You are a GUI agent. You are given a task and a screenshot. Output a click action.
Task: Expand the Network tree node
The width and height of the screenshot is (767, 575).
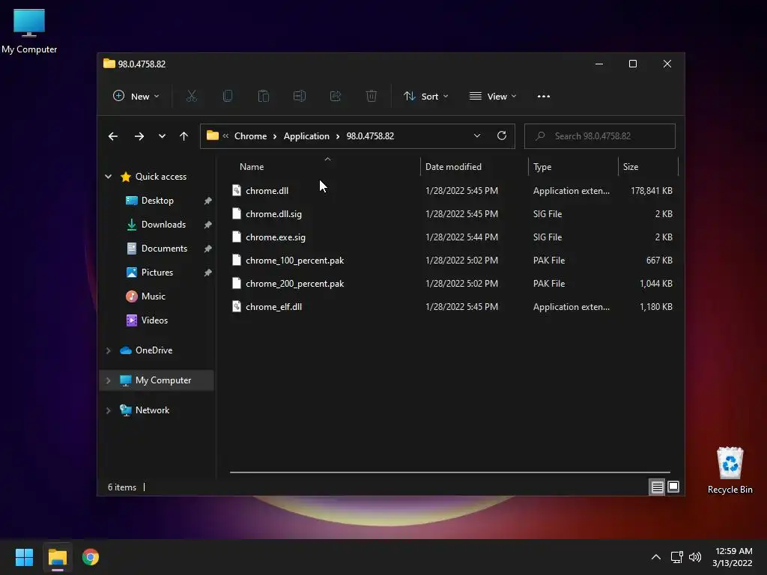click(108, 410)
